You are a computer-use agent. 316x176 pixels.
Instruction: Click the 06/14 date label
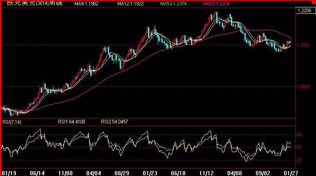(x=37, y=173)
